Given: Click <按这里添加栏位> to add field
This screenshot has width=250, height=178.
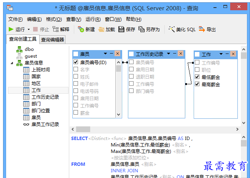Looking at the screenshot, I should coord(130,158).
